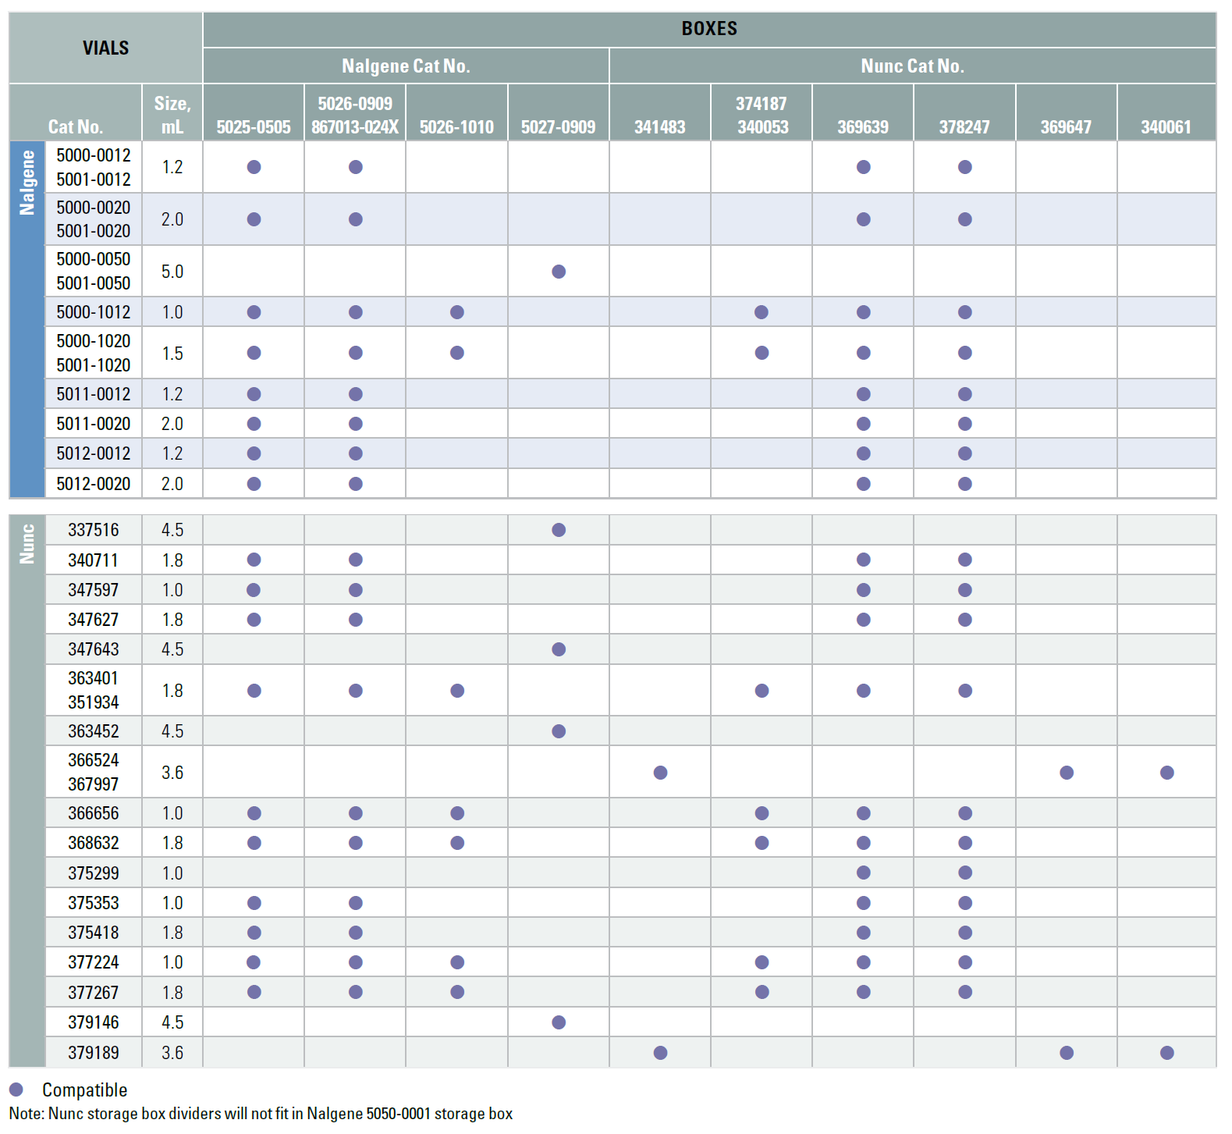Select Nunc vial 366656
Viewport: 1232px width, 1134px height.
[94, 813]
